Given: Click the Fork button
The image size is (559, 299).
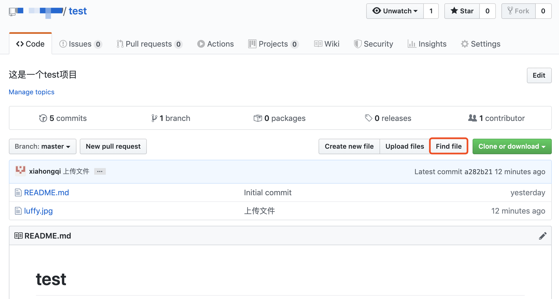Looking at the screenshot, I should (x=518, y=11).
